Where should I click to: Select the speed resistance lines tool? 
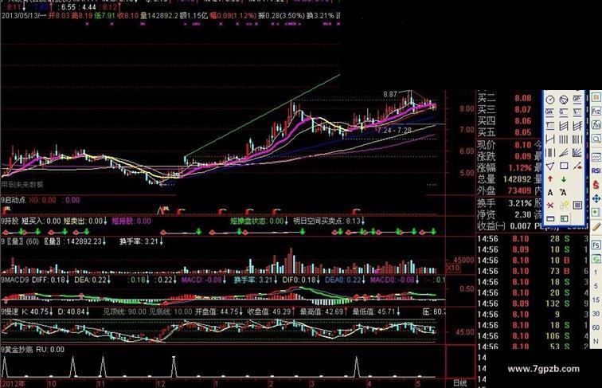[x=564, y=152]
